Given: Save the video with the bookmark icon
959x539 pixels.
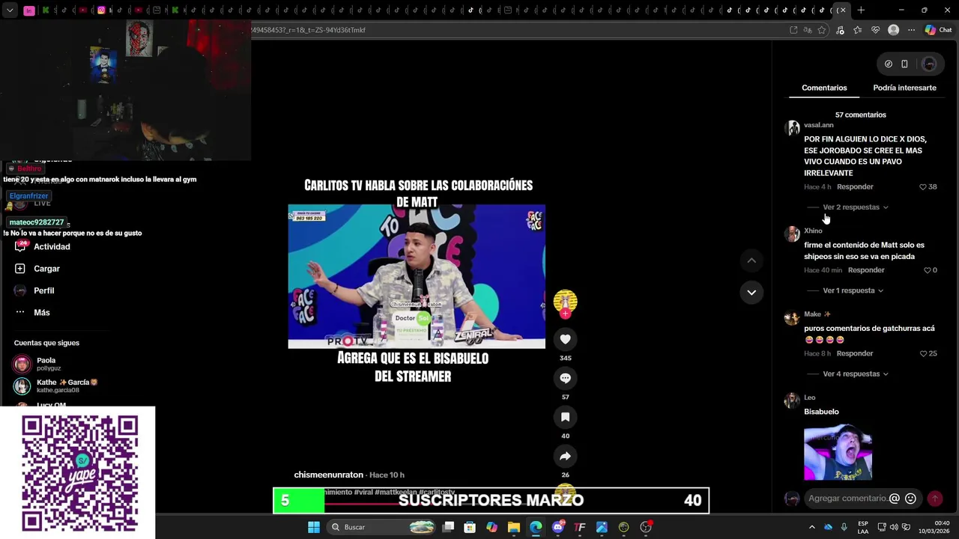Looking at the screenshot, I should pyautogui.click(x=565, y=417).
